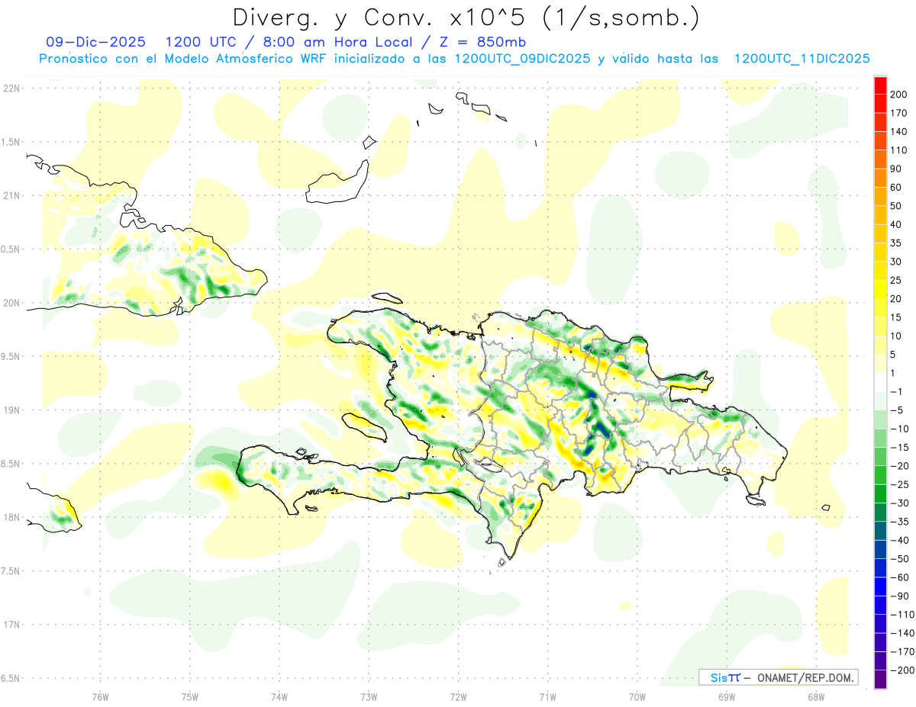Click the longitude label '74W'
Viewport: 916px width, 707px height.
tap(279, 696)
